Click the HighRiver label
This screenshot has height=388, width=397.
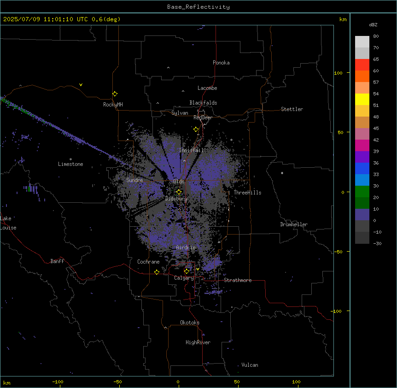coord(198,342)
